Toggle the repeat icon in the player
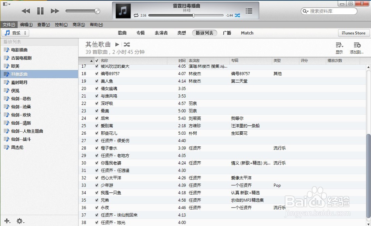Viewport: 371px width, 226px height. (136, 15)
